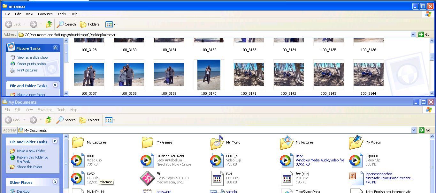Viewport: 436px width, 193px height.
Task: Click Search in My Documents window toolbar
Action: click(x=66, y=120)
